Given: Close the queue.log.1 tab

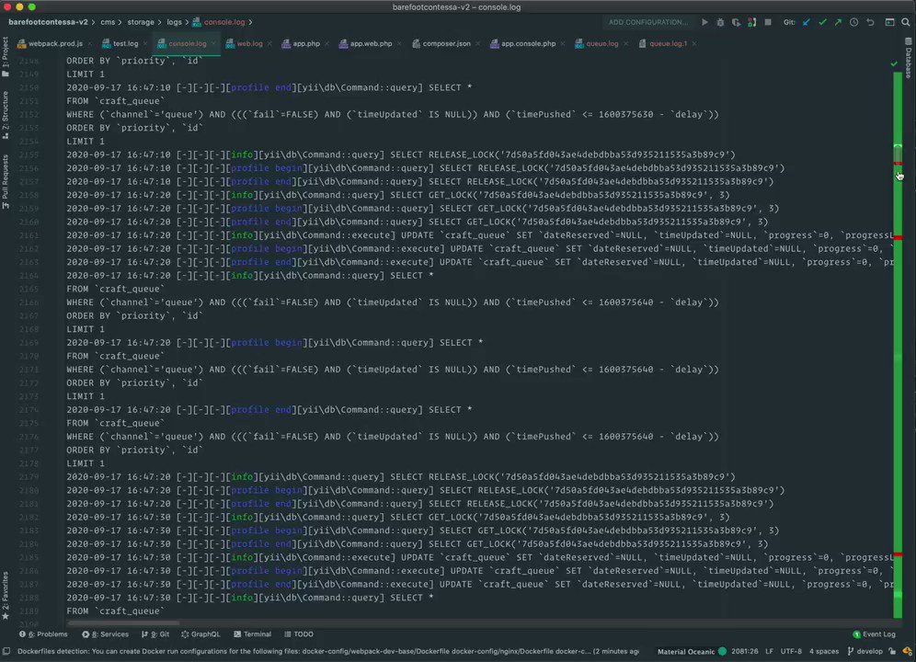Looking at the screenshot, I should point(694,44).
